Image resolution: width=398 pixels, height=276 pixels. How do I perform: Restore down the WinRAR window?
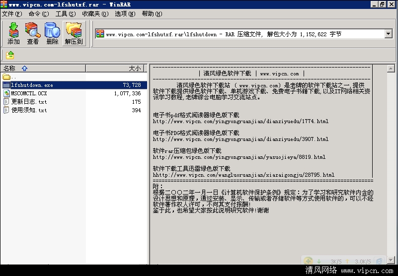(382, 4)
